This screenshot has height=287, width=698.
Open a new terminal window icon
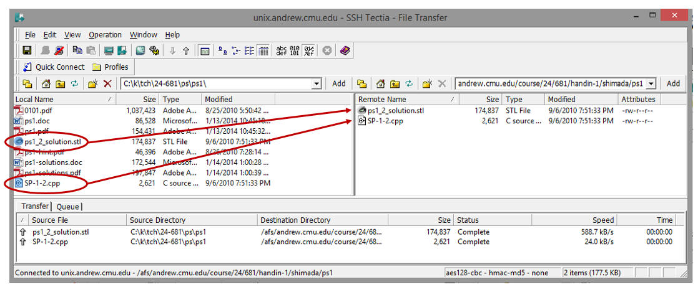[x=109, y=50]
